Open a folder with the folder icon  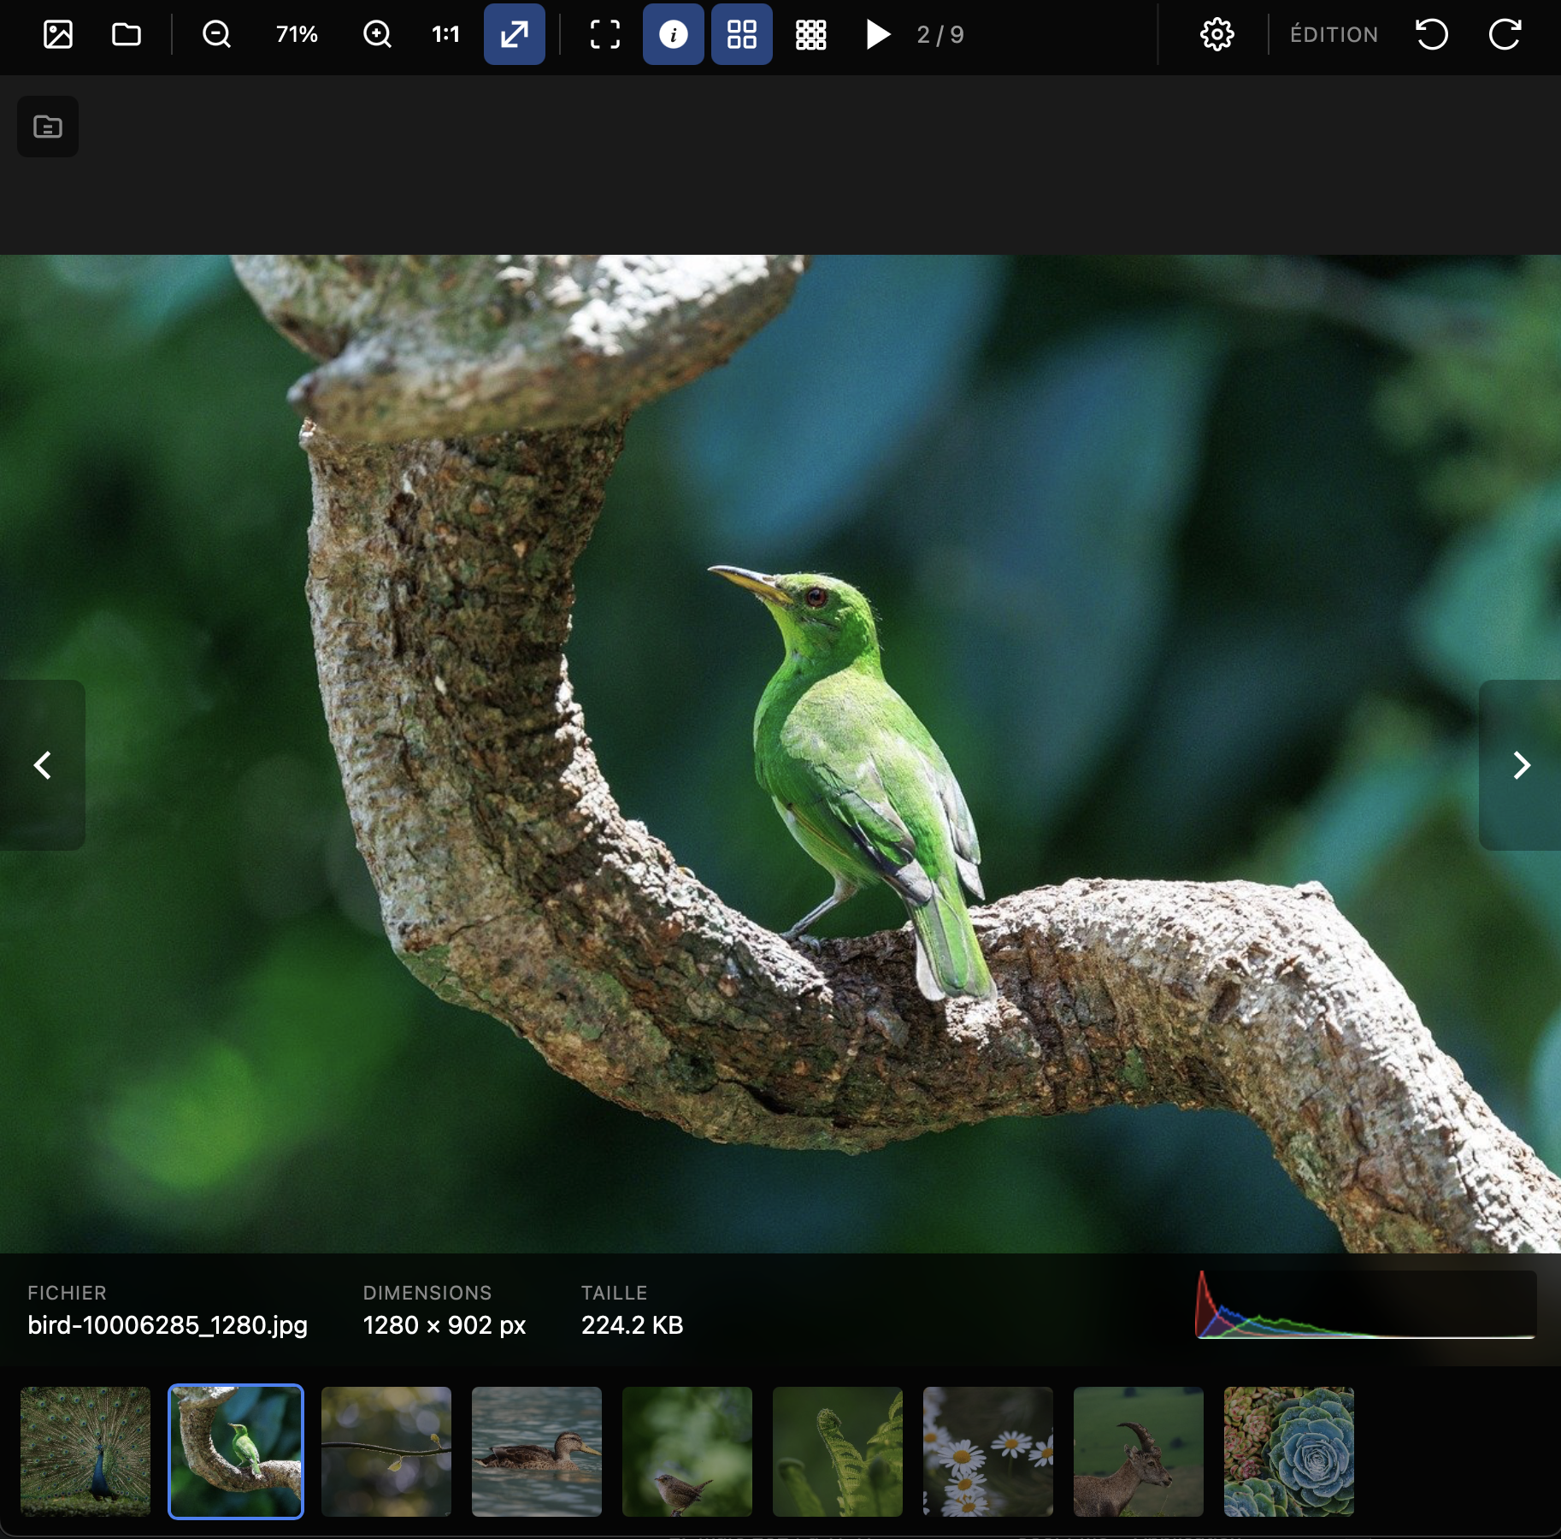click(x=125, y=34)
